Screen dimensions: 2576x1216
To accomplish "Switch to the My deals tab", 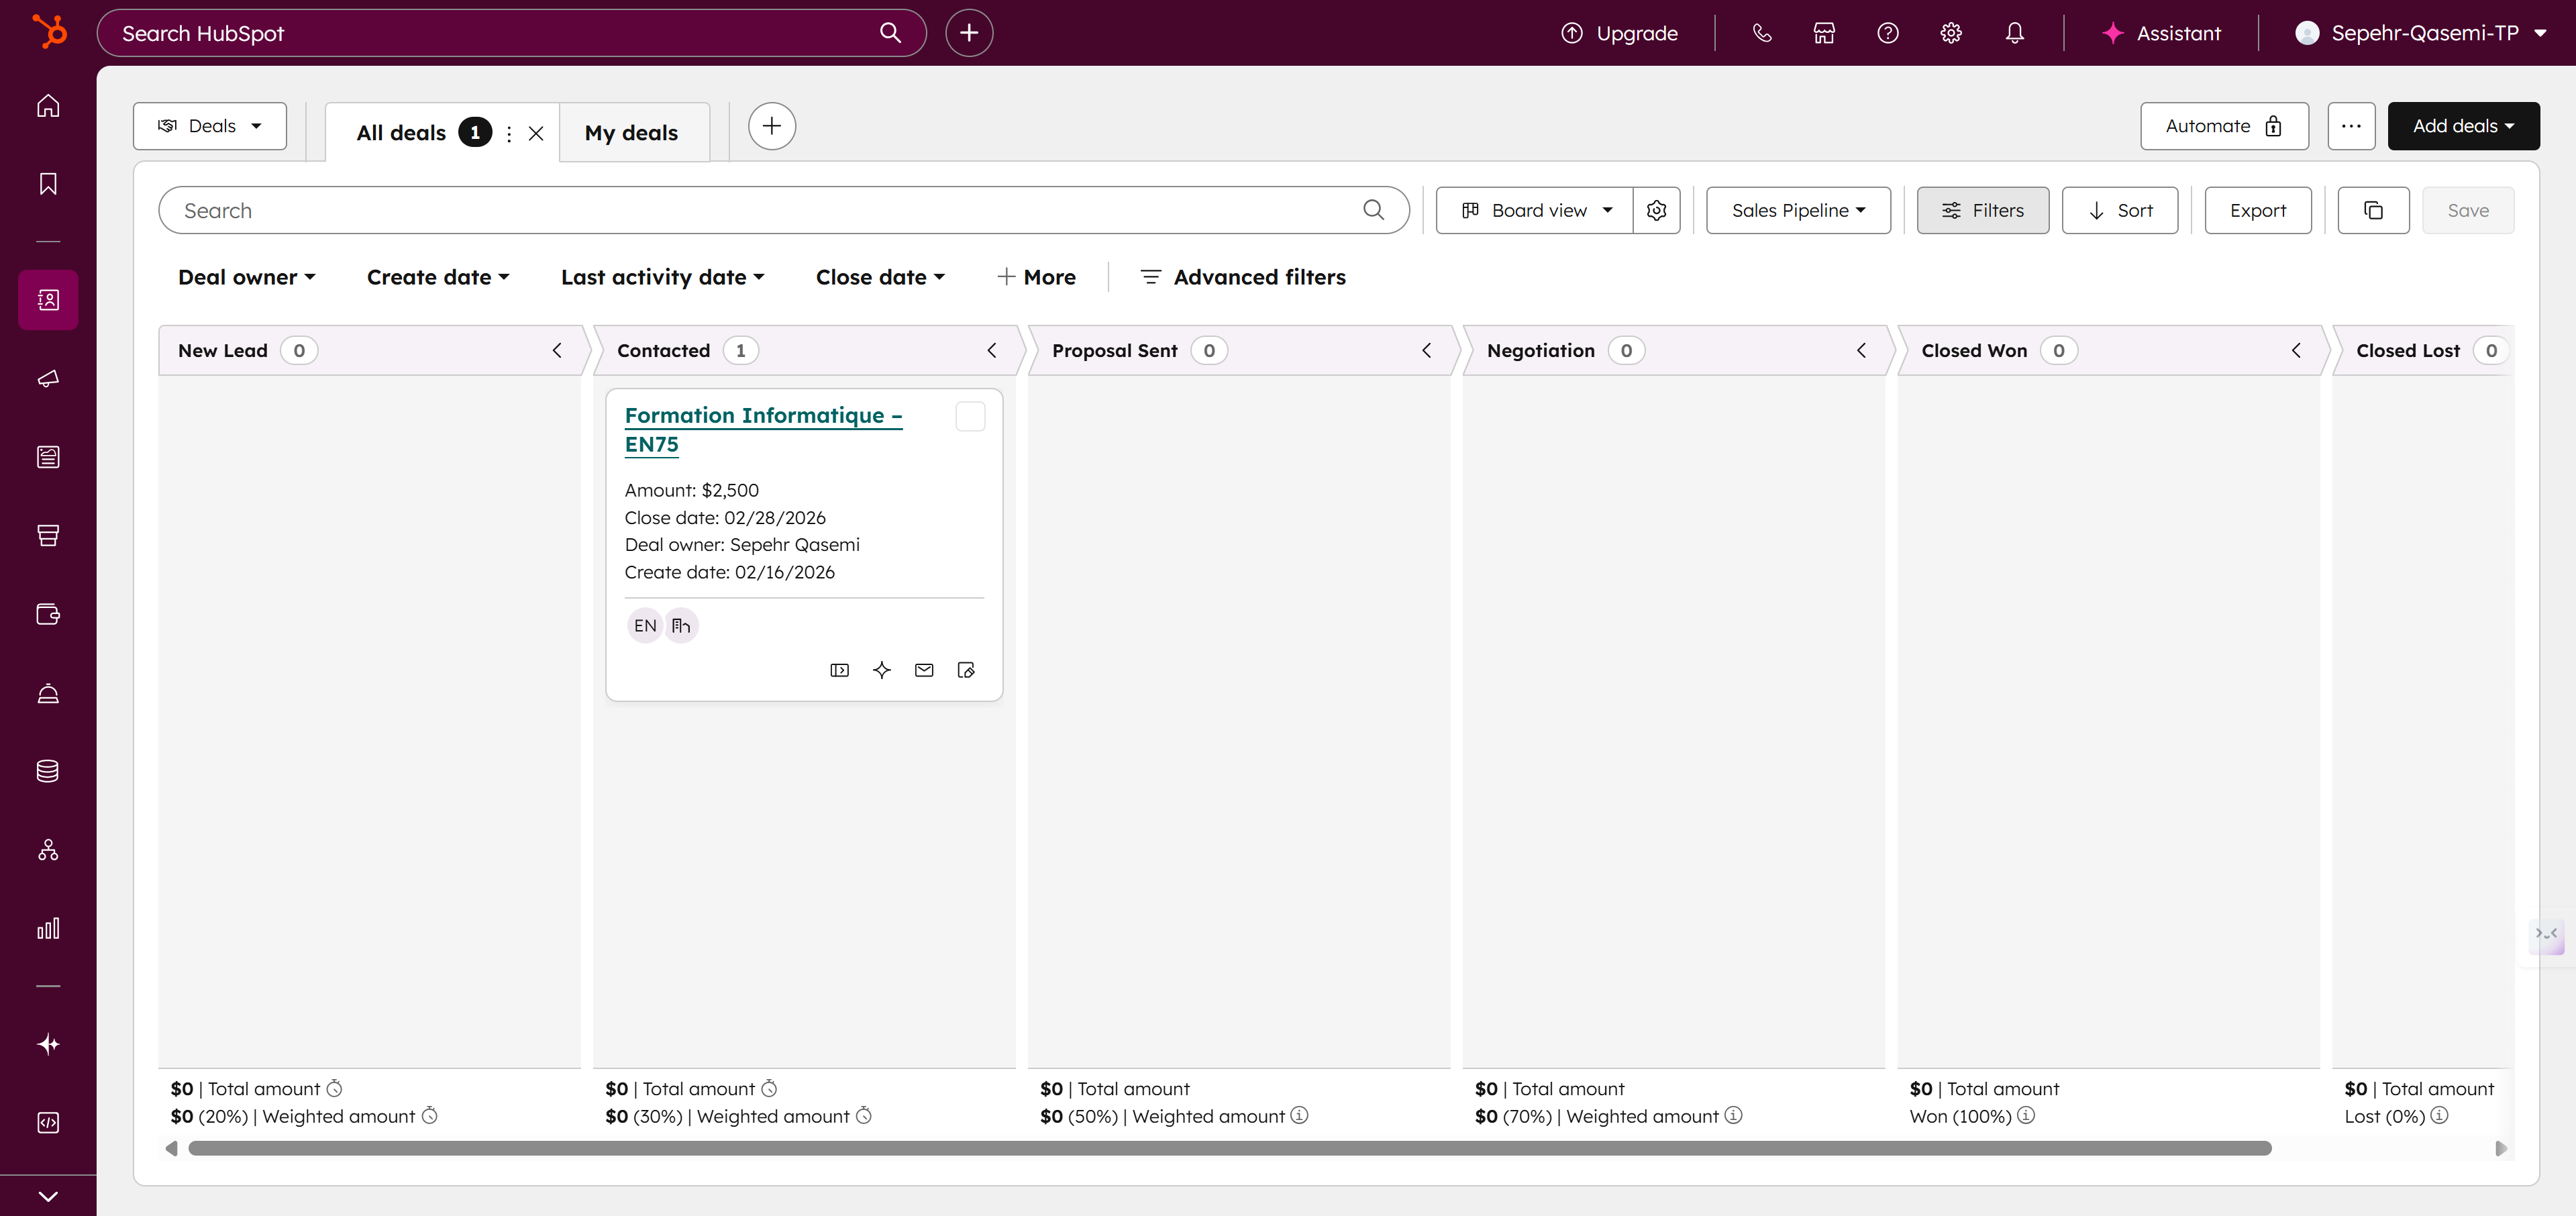I will [632, 131].
